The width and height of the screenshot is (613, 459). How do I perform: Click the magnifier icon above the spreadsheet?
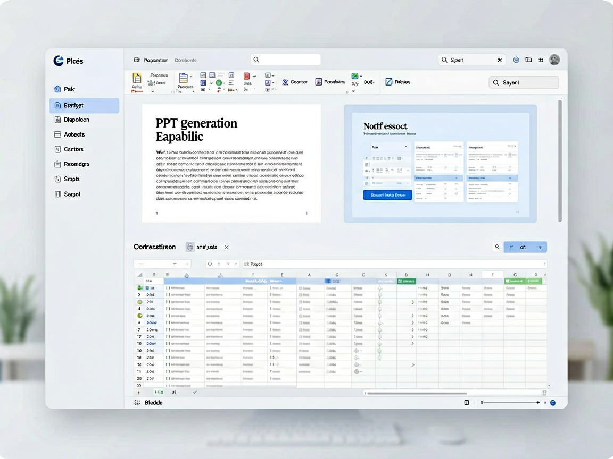click(x=498, y=246)
